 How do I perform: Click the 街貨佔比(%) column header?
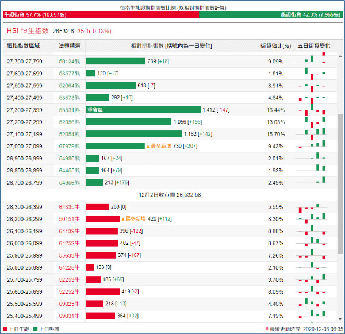pos(275,46)
